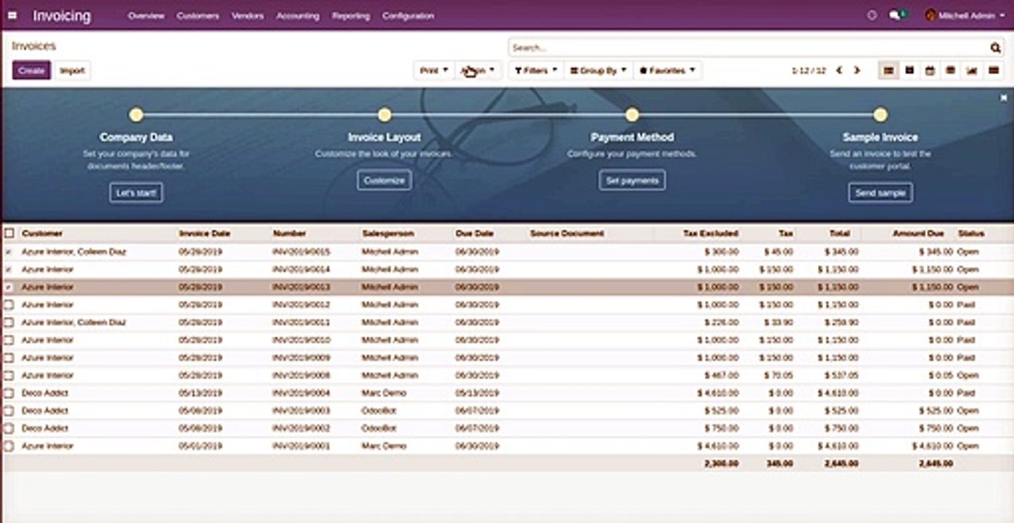This screenshot has width=1014, height=523.
Task: Open the Customers menu
Action: [x=198, y=15]
